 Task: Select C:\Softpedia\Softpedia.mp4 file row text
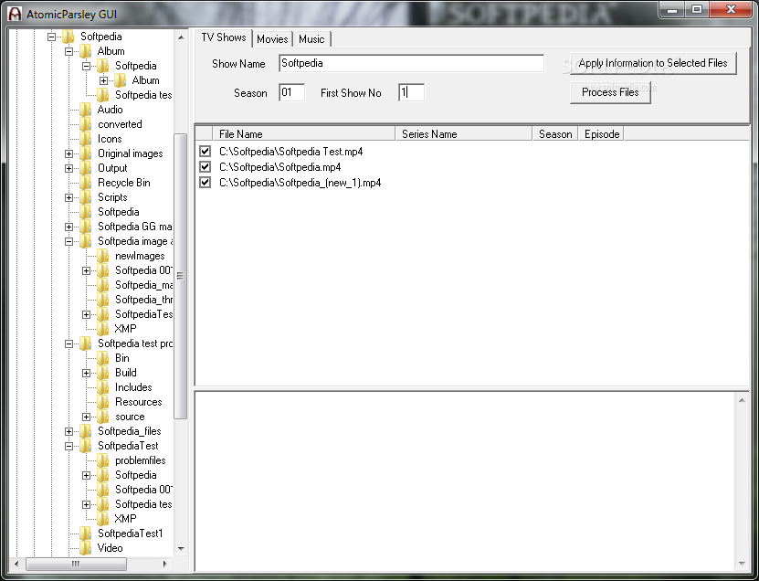(x=279, y=167)
